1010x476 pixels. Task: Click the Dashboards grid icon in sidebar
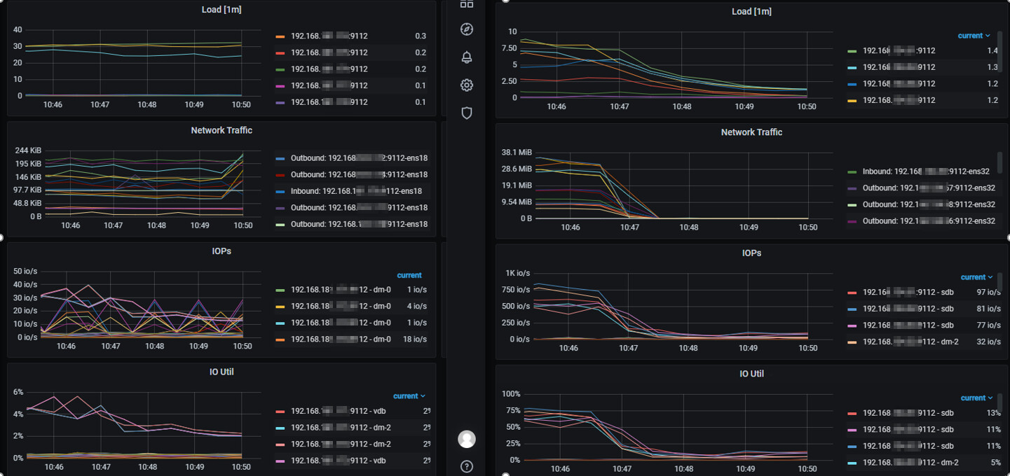click(467, 4)
